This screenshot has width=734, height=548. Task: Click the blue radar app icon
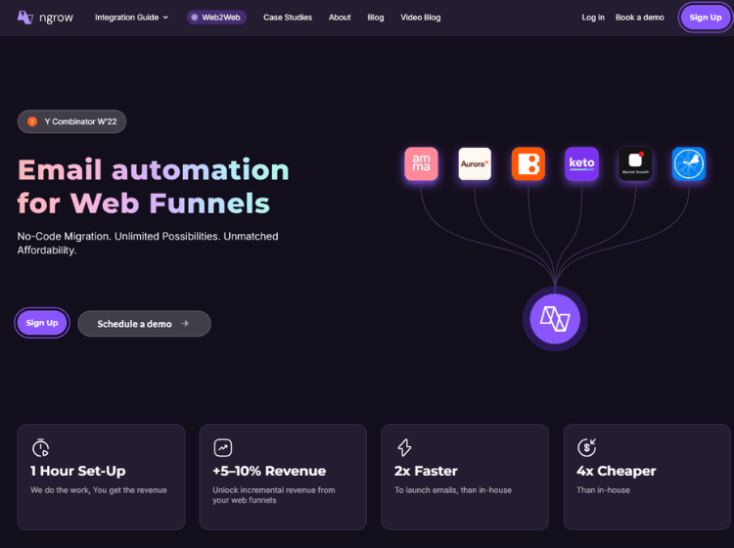coord(689,163)
